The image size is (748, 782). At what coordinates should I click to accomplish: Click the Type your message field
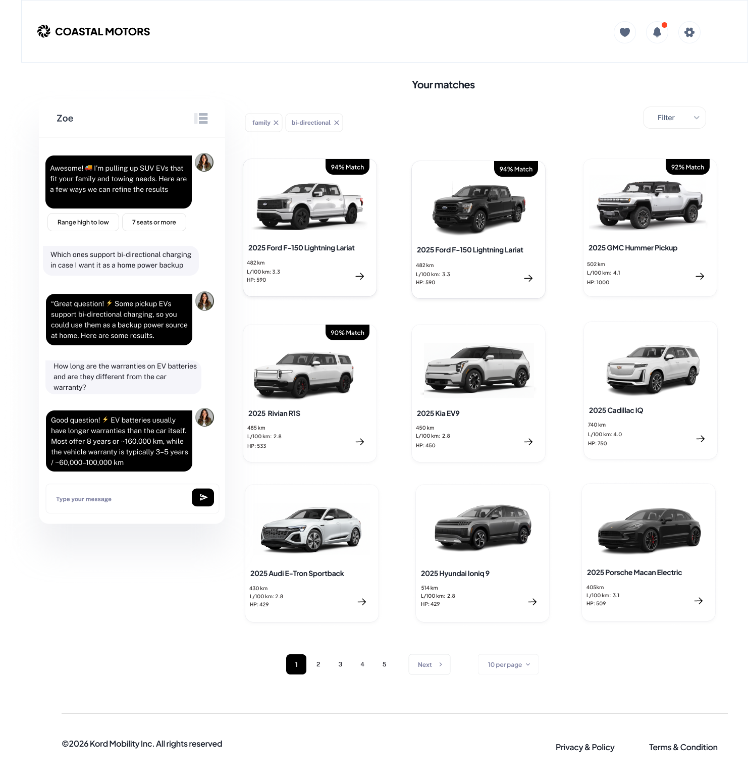click(x=119, y=499)
